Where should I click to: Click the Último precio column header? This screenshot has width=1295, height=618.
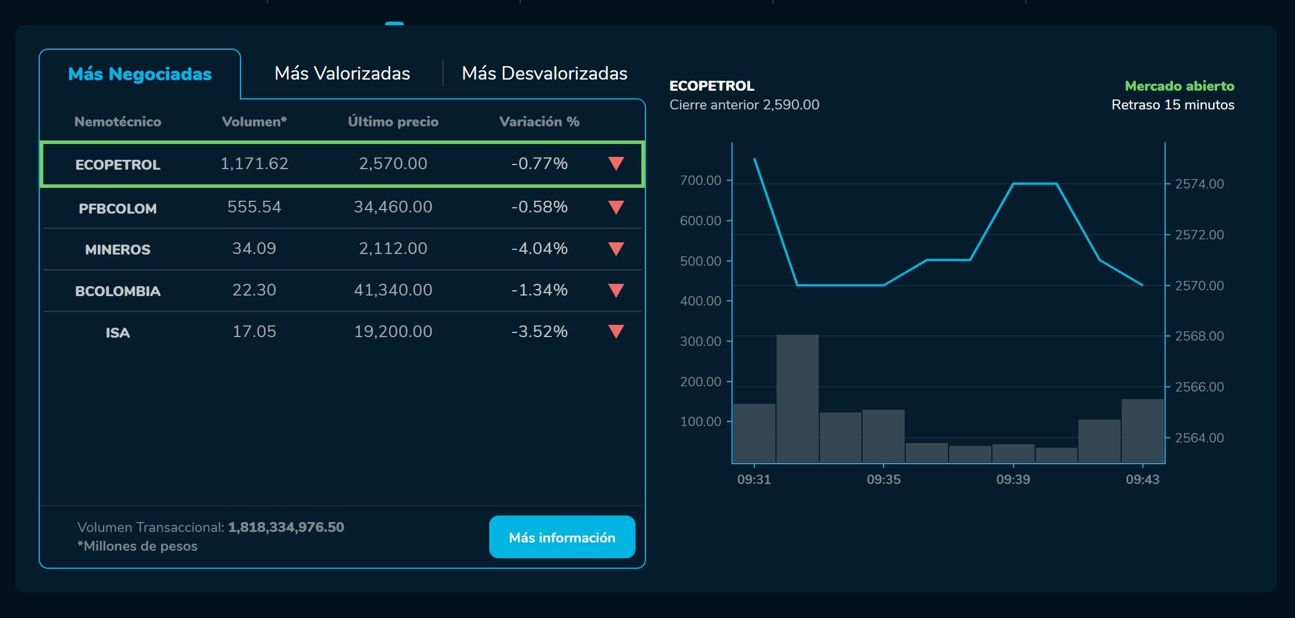393,121
